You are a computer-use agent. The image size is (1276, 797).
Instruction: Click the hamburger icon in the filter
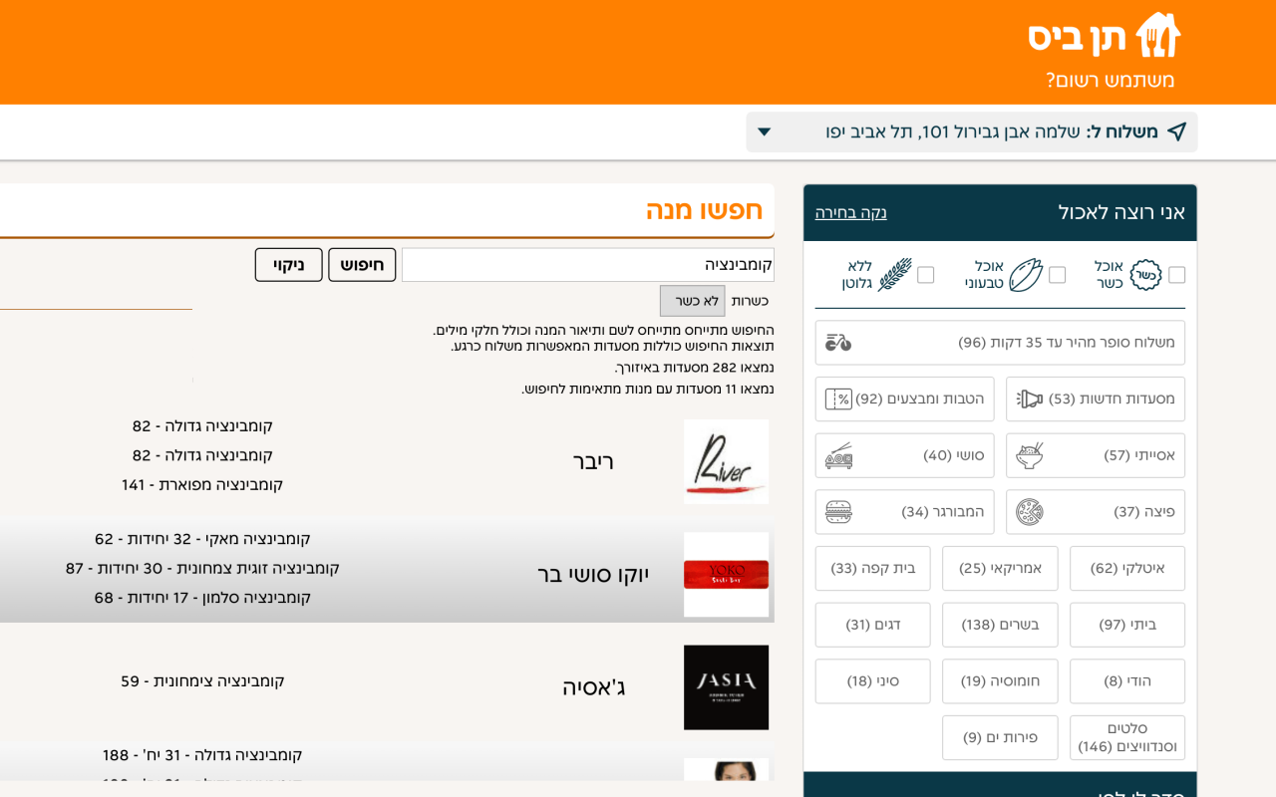click(x=838, y=512)
